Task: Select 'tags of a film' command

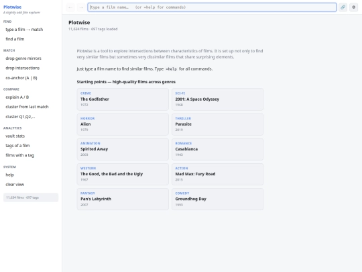Action: (31, 146)
